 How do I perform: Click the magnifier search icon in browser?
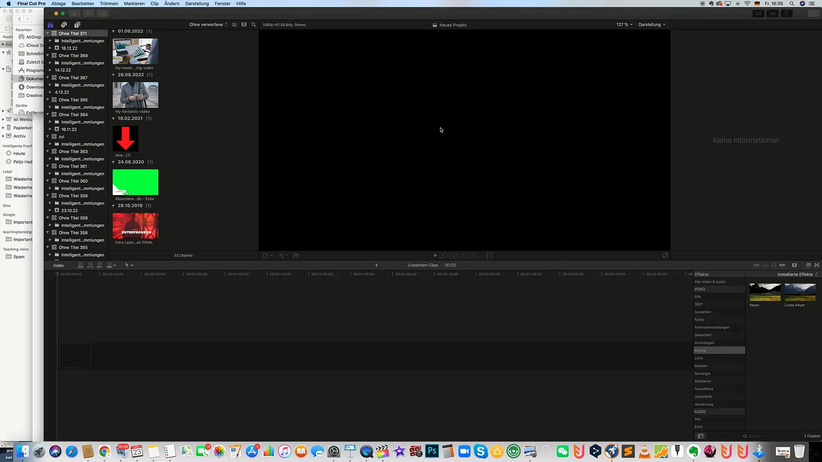pyautogui.click(x=253, y=24)
